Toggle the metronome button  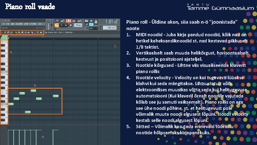tap(57, 21)
